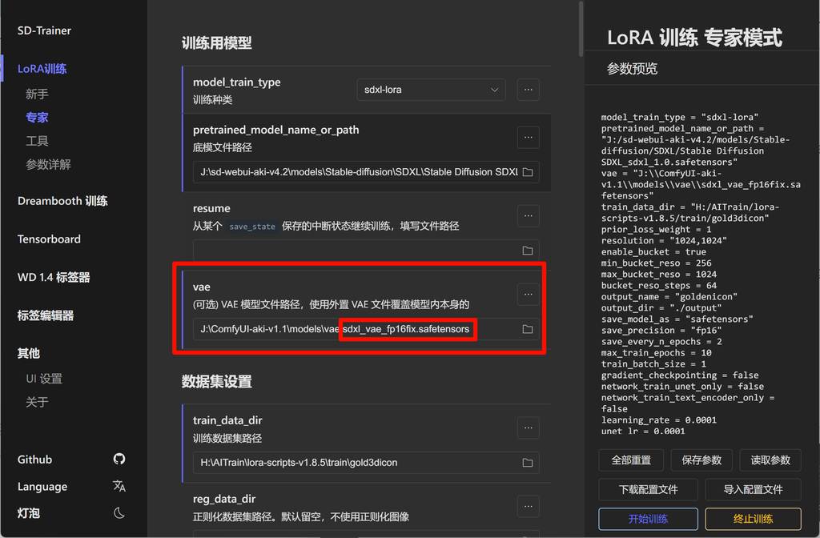
Task: Open the Dreambooth 训练 sidebar section
Action: [62, 201]
